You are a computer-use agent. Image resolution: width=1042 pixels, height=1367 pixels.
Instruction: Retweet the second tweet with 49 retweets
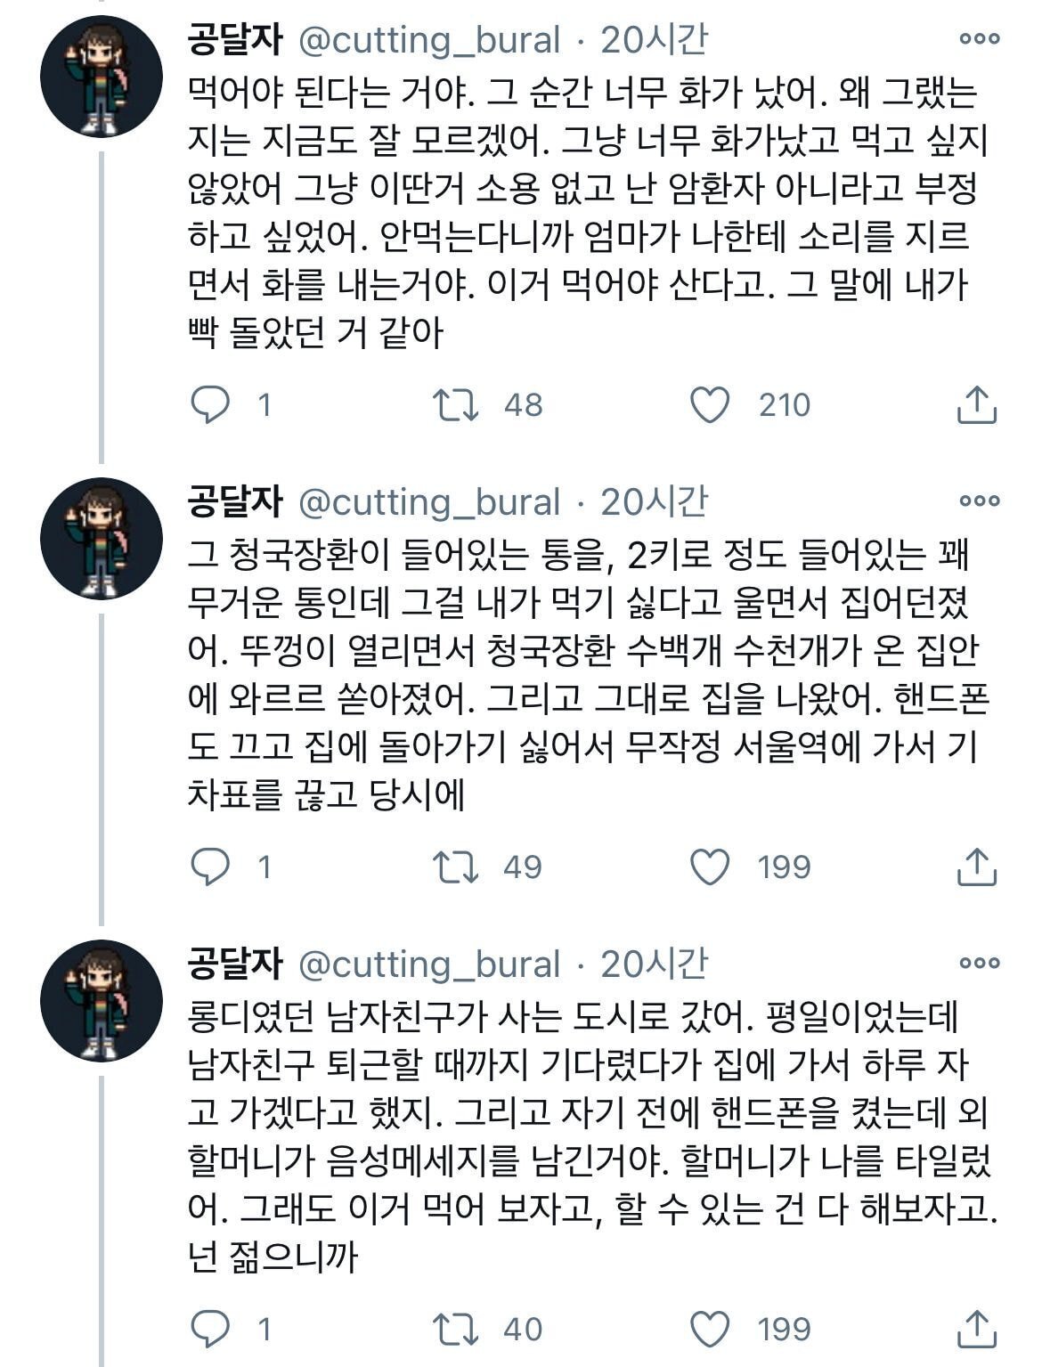click(456, 867)
